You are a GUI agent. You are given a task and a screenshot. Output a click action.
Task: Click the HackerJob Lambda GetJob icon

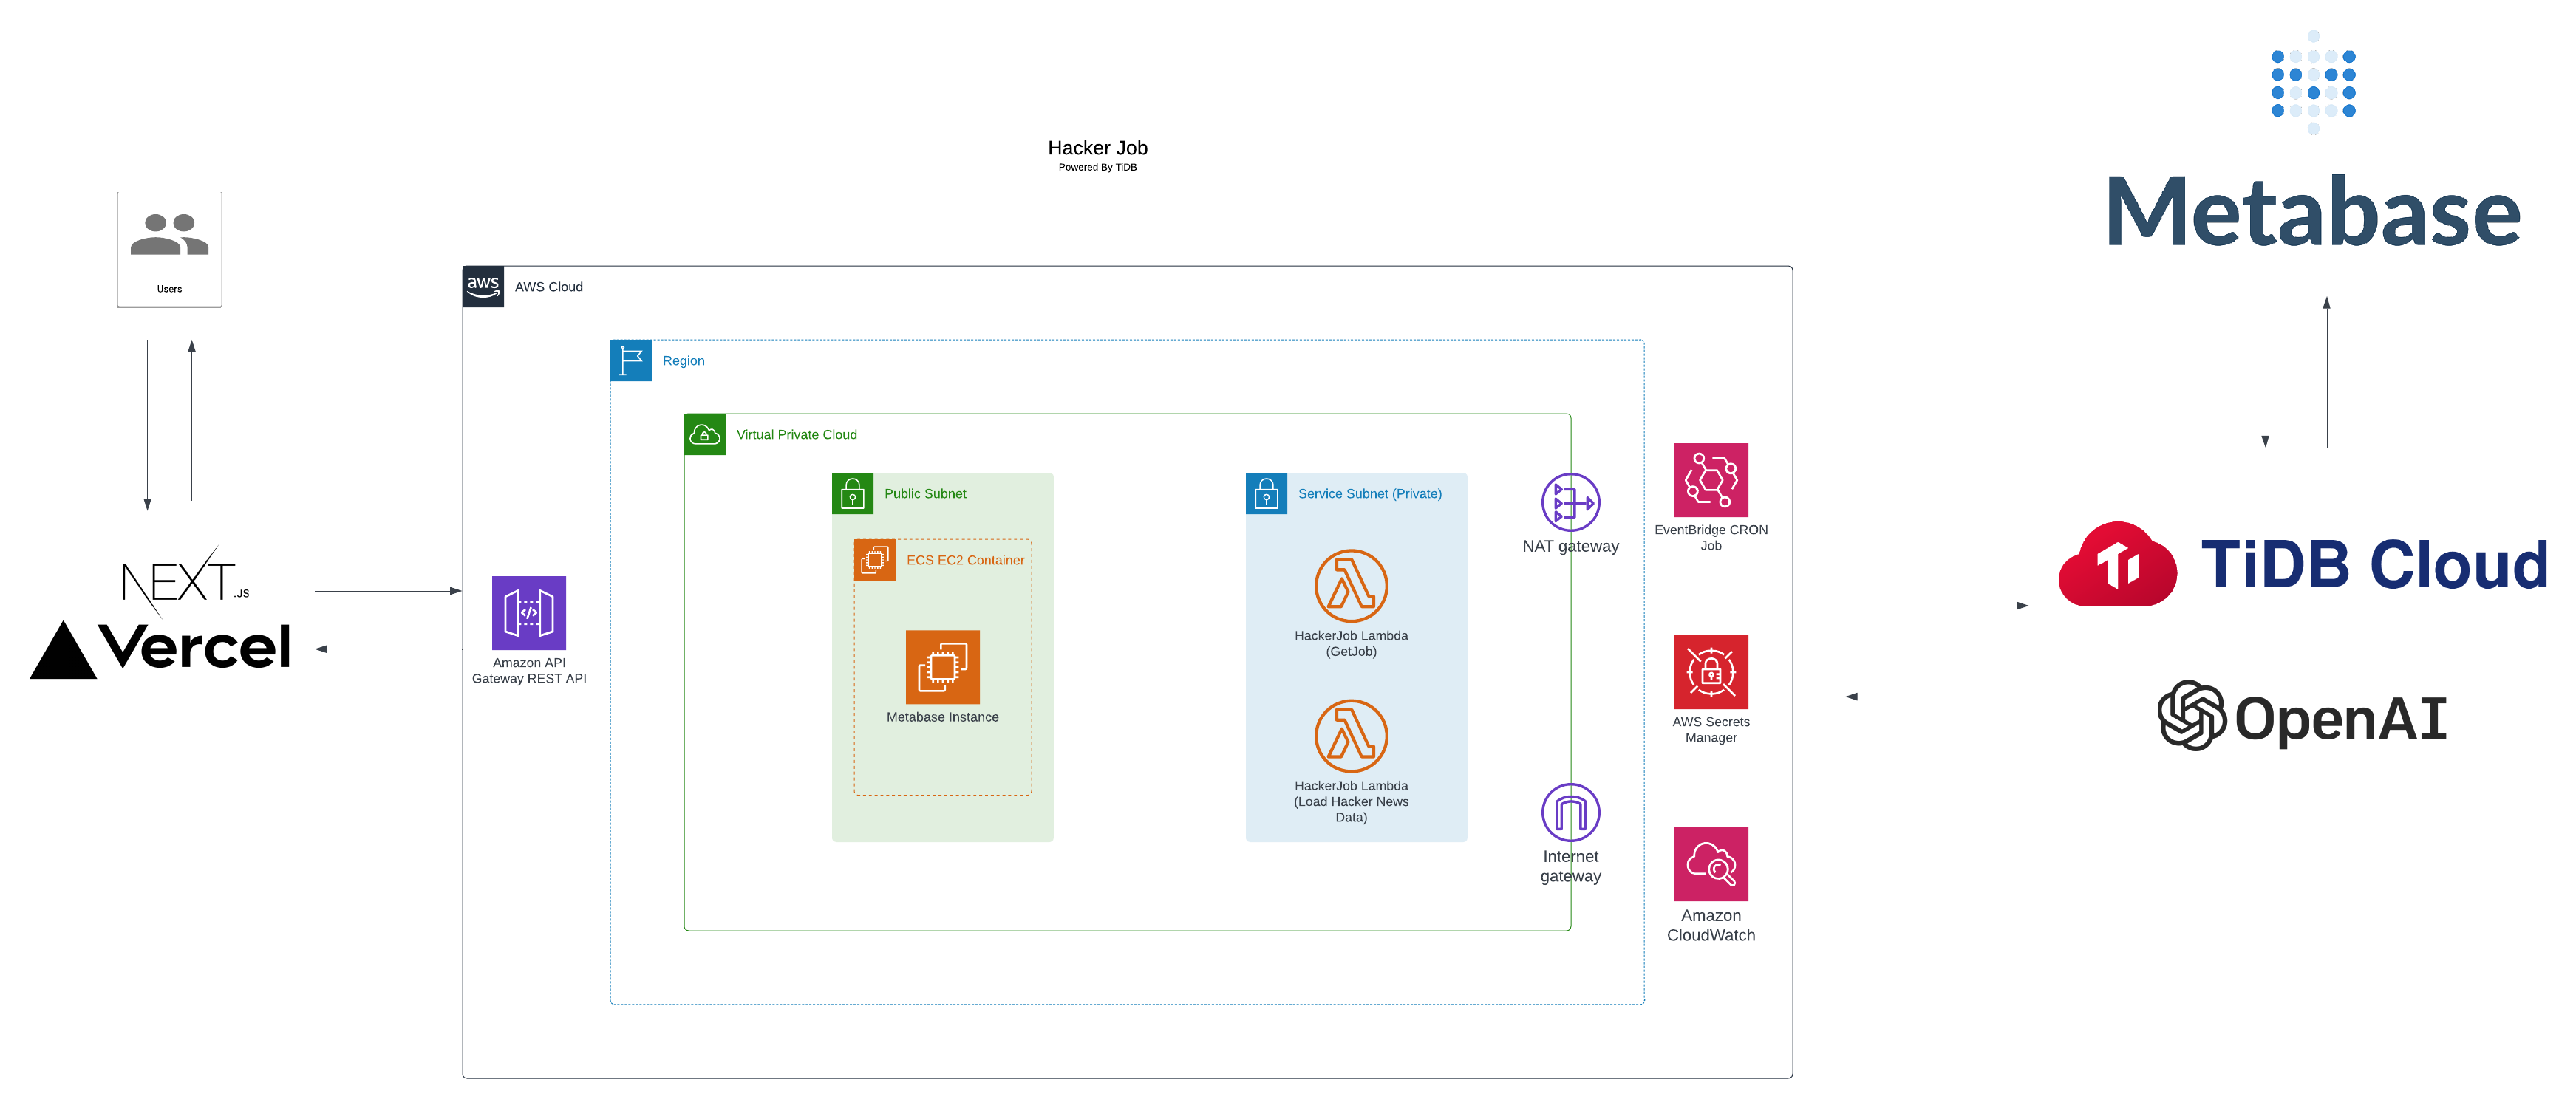[1350, 586]
